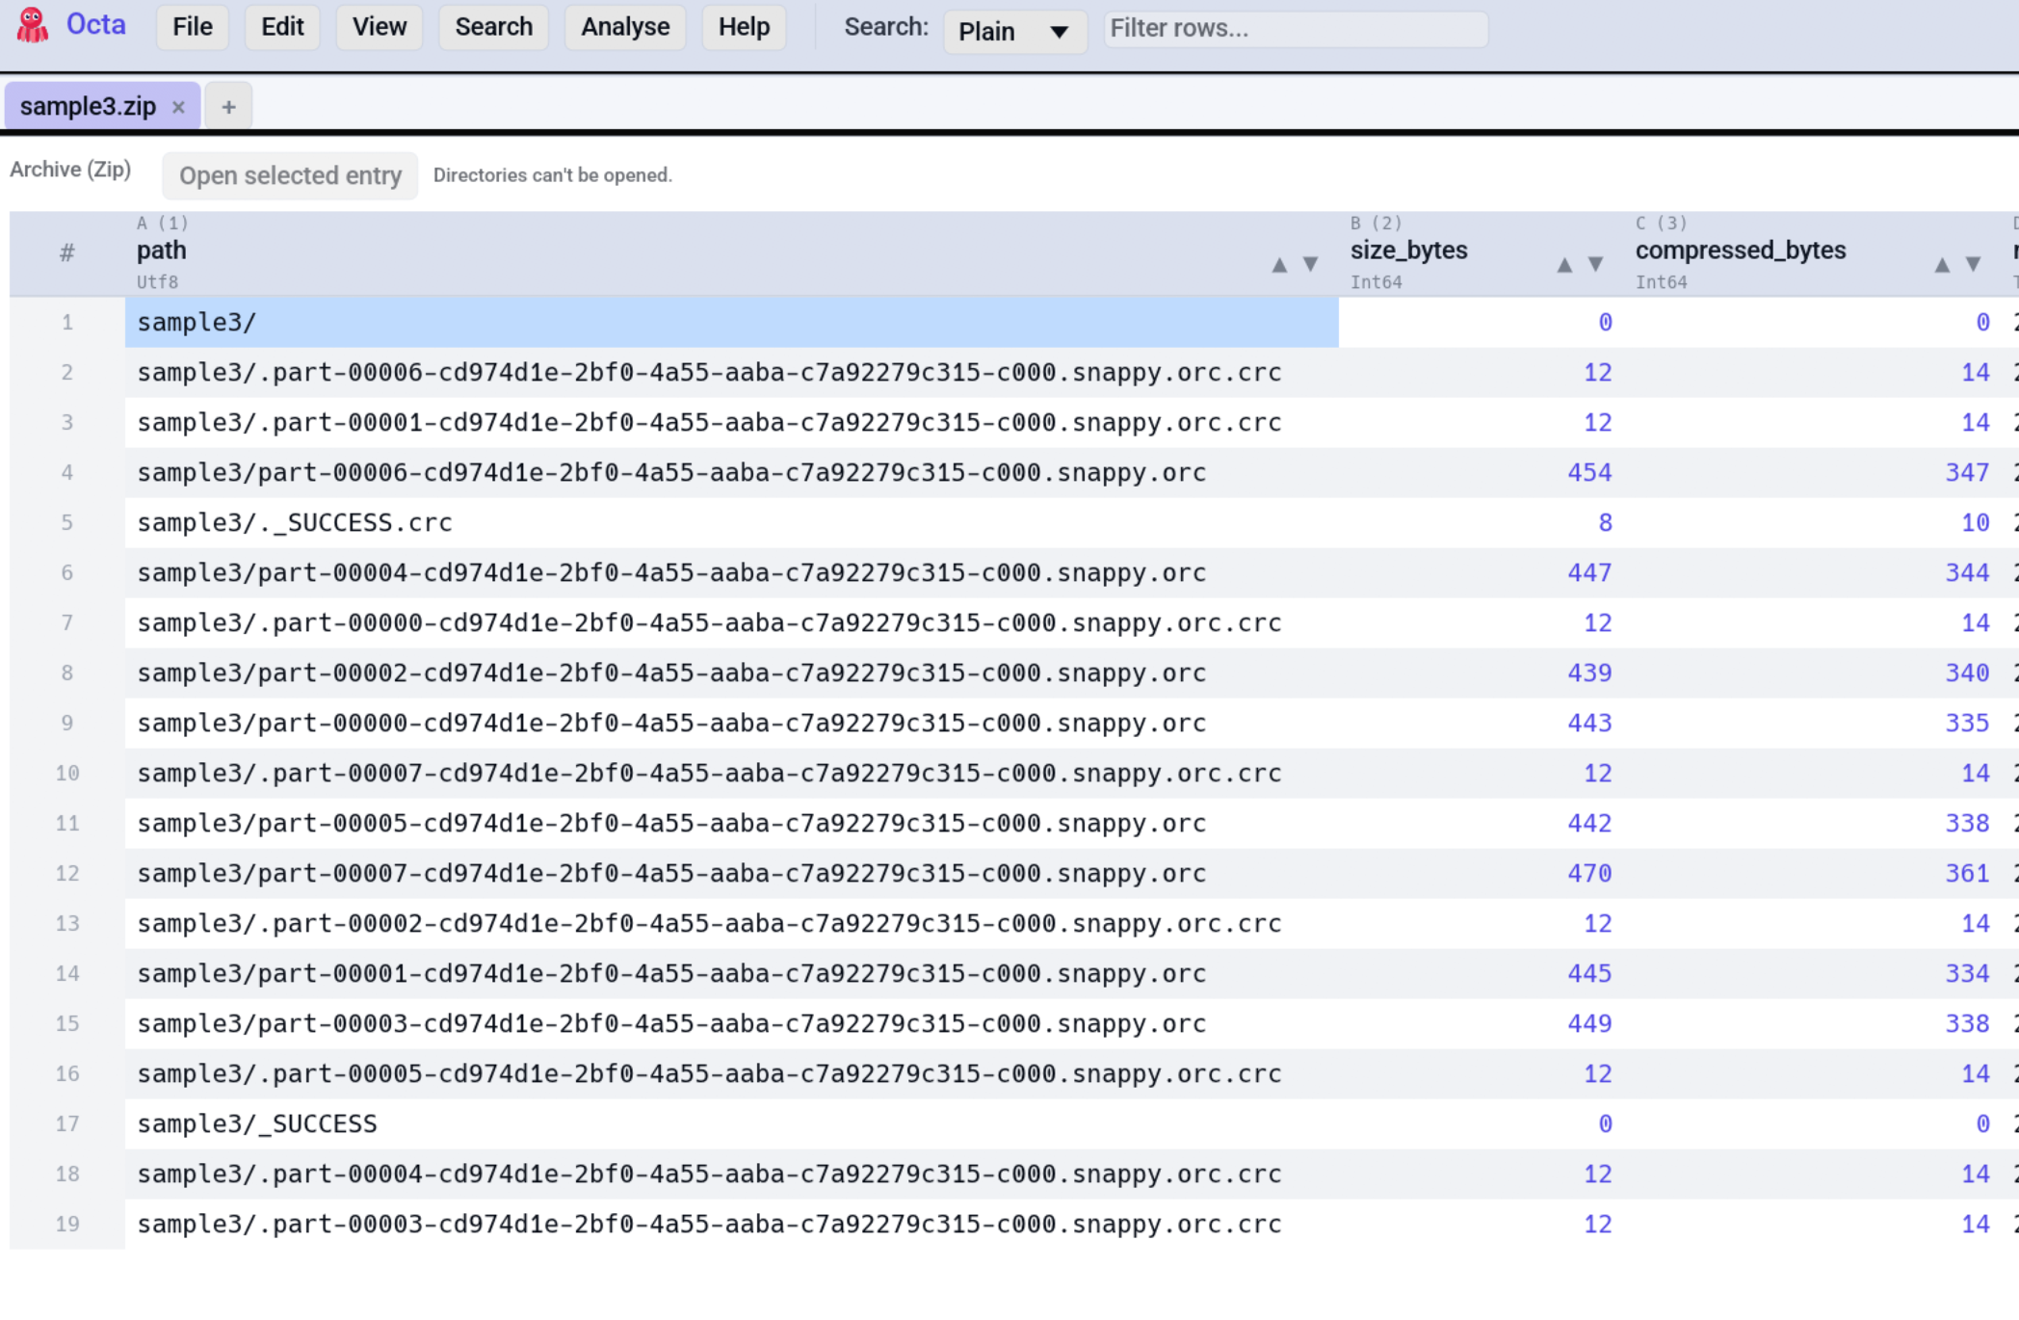Select the compressed_bytes column header
Viewport: 2019px width, 1320px height.
pyautogui.click(x=1813, y=253)
